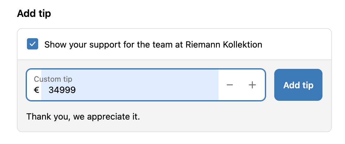Click the 34999 tip value
345x144 pixels.
tap(62, 90)
